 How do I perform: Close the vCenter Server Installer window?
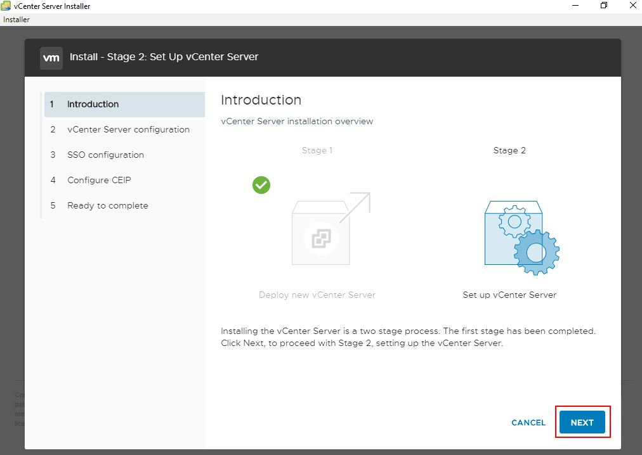click(632, 6)
